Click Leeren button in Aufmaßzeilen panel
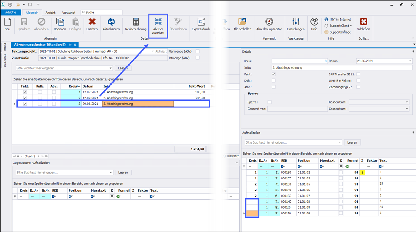This screenshot has height=232, width=416. tap(352, 142)
